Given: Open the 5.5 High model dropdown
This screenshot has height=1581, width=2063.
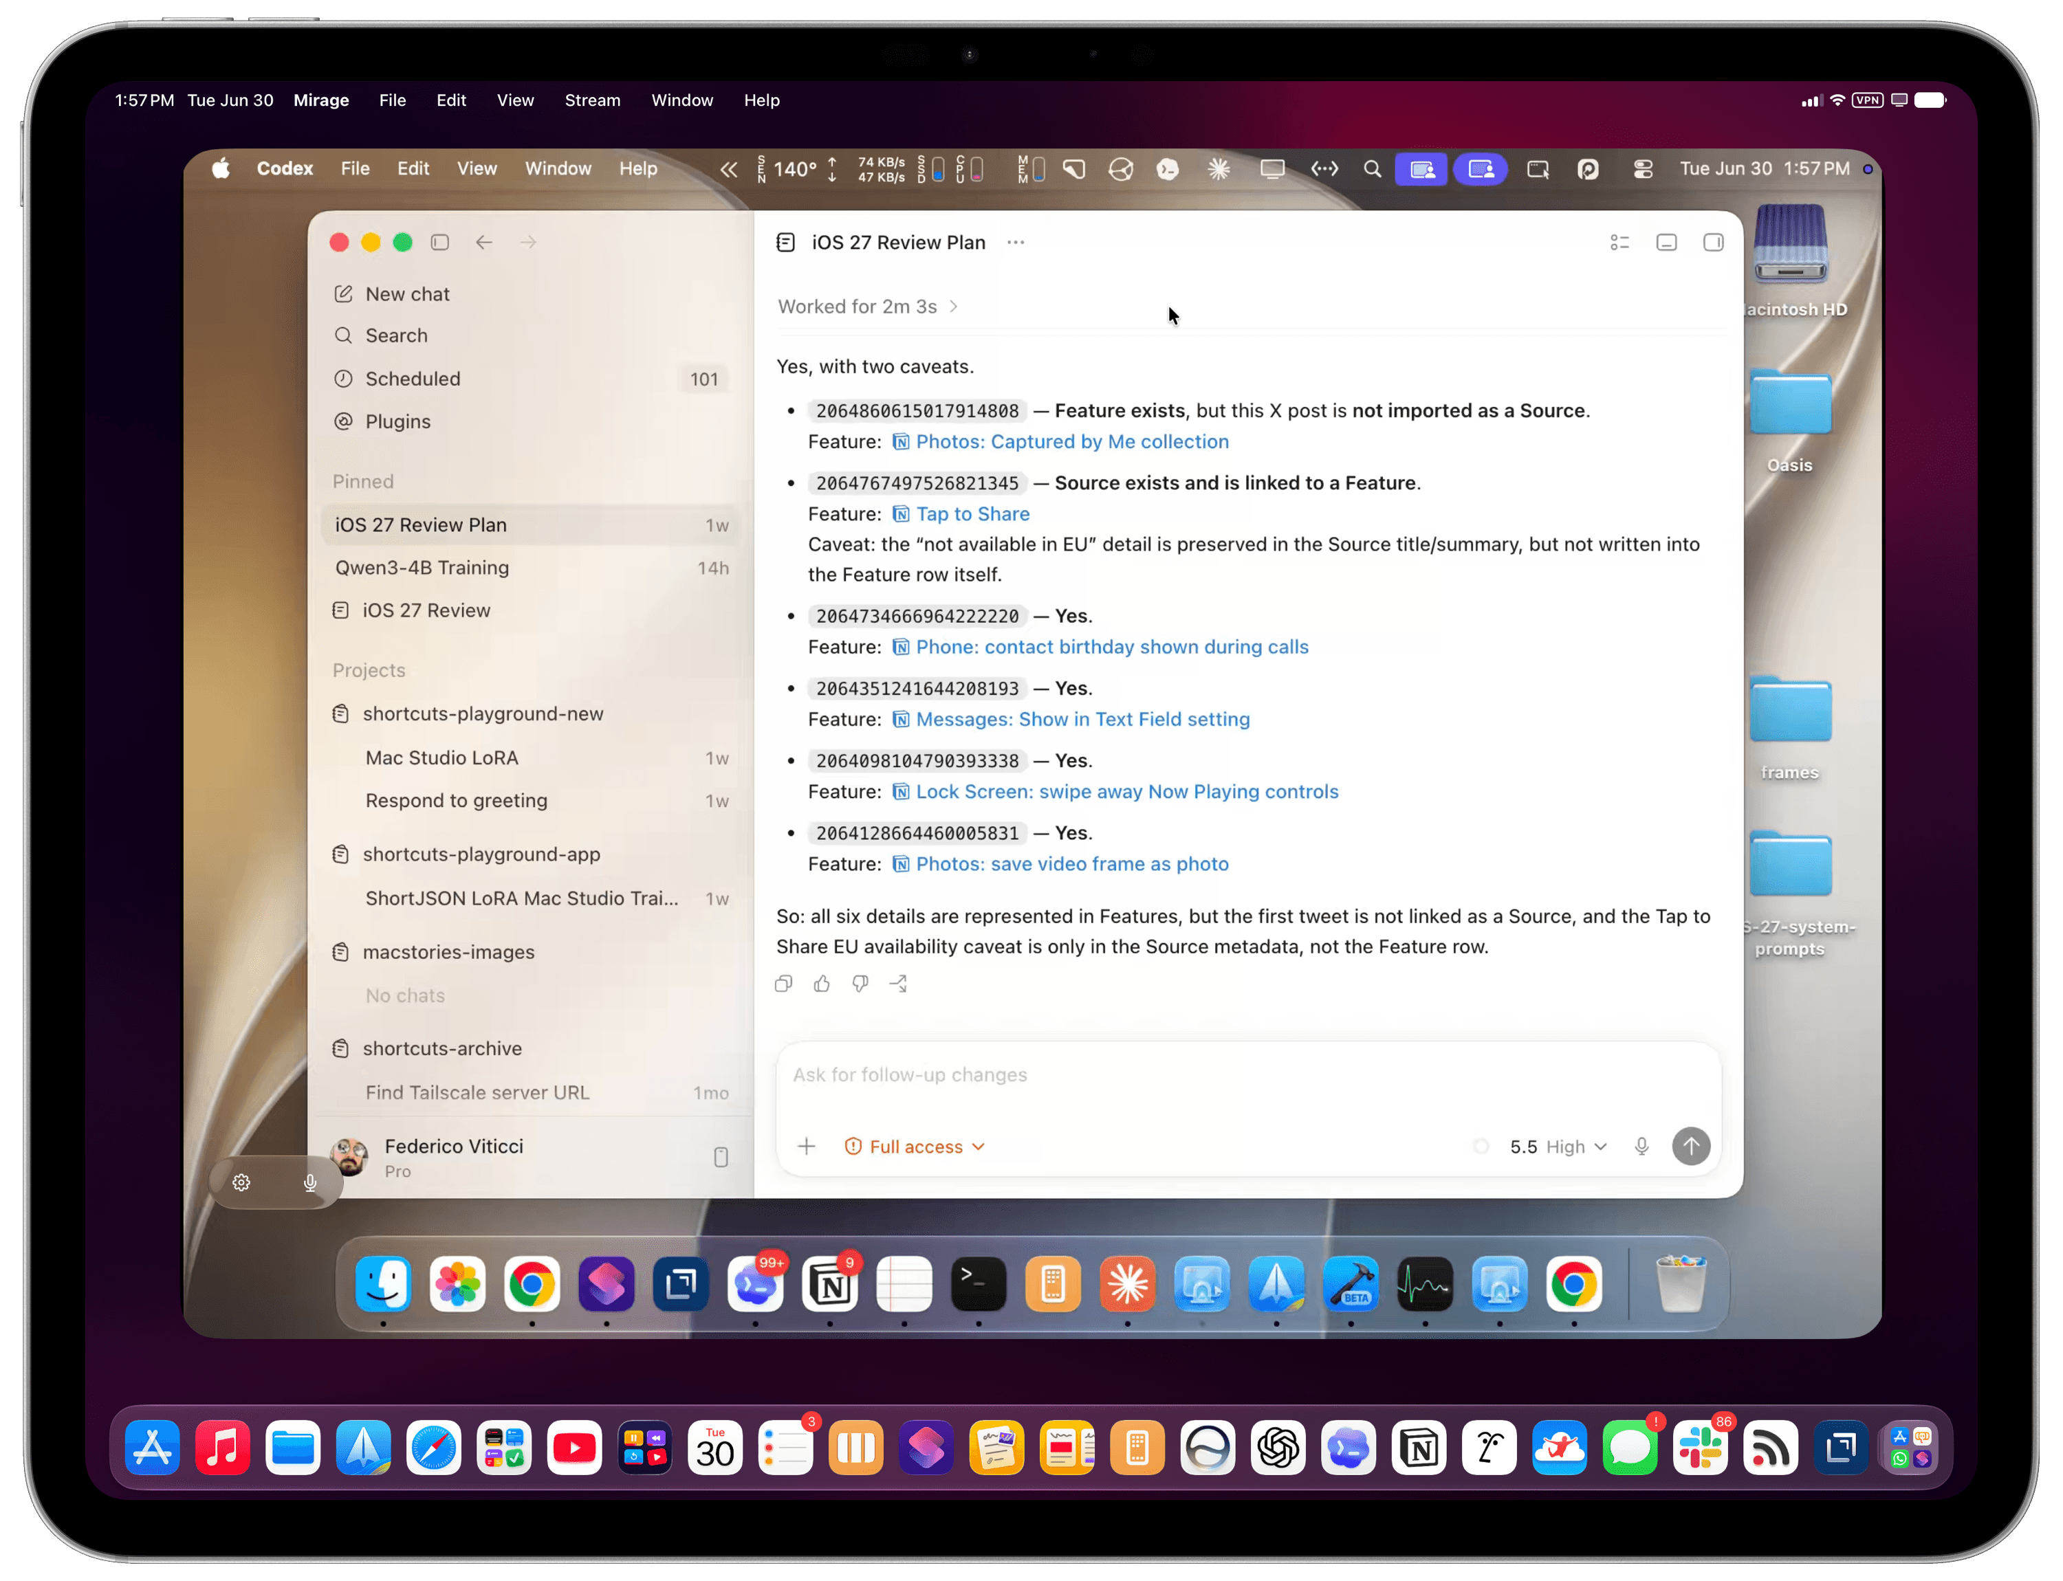Looking at the screenshot, I should click(x=1558, y=1147).
